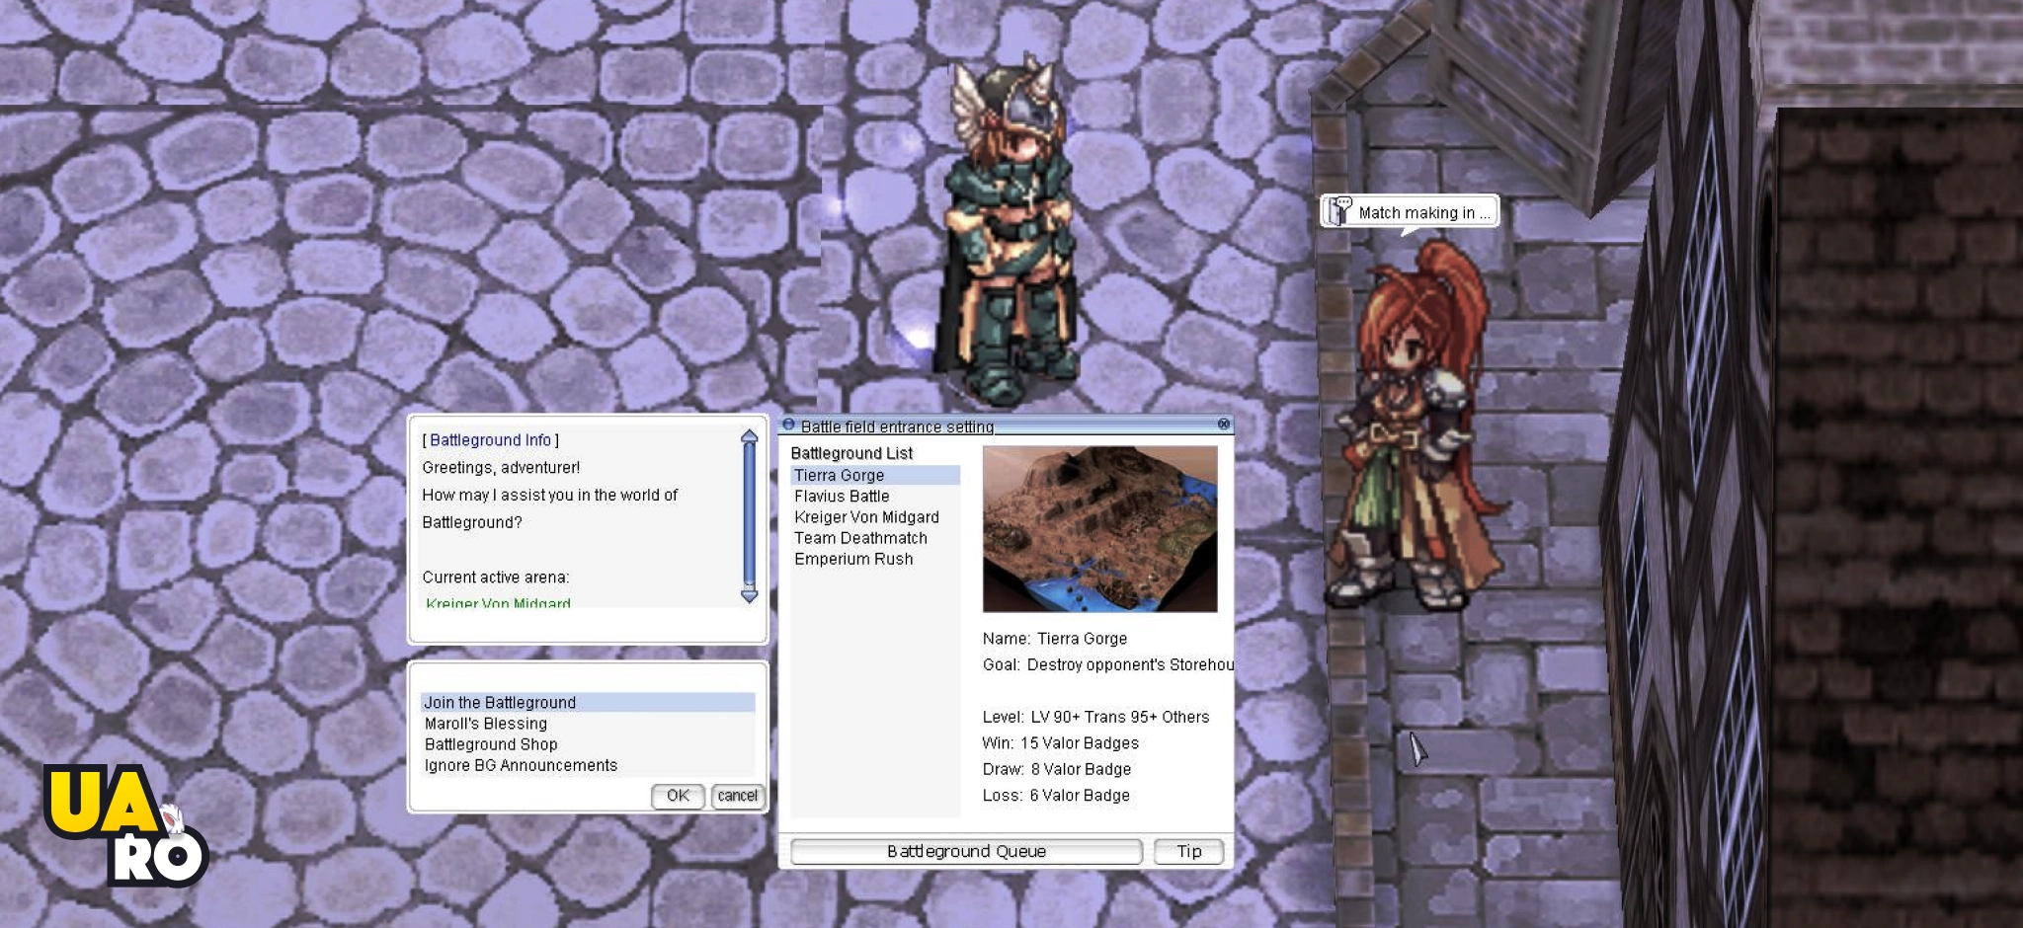Viewport: 2023px width, 928px height.
Task: Click the Match making chat bubble icon
Action: 1339,211
